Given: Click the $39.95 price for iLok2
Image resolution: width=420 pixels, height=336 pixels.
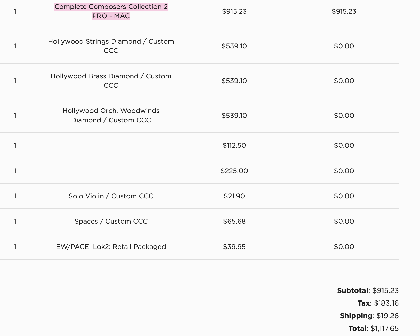Looking at the screenshot, I should 234,247.
